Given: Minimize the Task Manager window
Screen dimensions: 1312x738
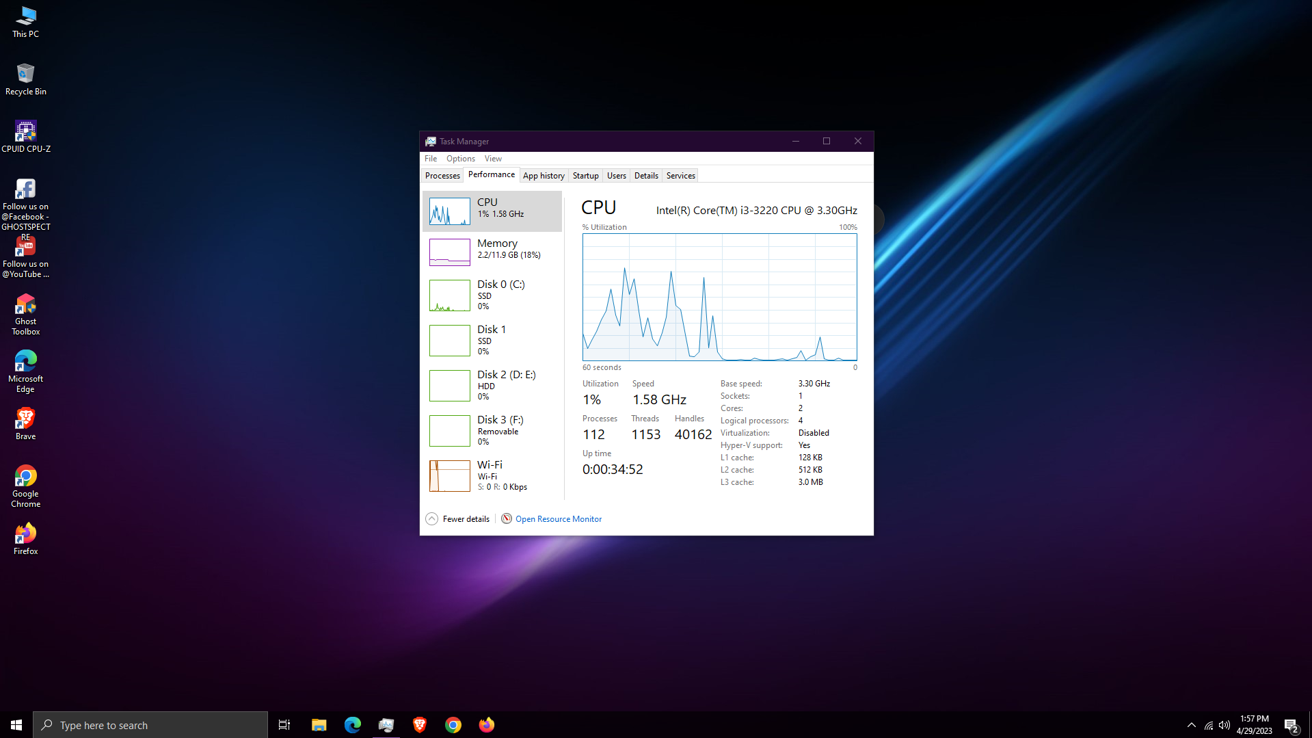Looking at the screenshot, I should pos(795,141).
